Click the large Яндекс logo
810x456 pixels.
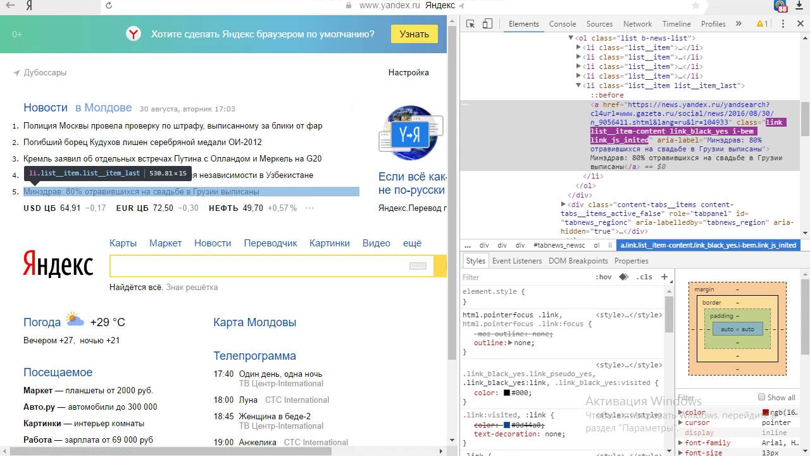click(58, 264)
